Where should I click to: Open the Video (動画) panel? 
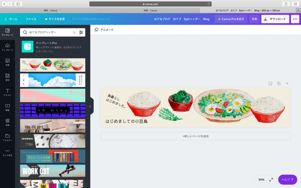[x=8, y=107]
